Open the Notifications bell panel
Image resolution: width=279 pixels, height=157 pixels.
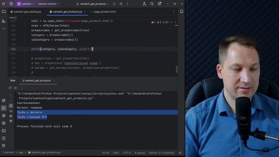point(181,12)
